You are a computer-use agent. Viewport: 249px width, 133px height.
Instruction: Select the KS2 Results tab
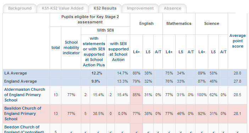click(x=105, y=8)
